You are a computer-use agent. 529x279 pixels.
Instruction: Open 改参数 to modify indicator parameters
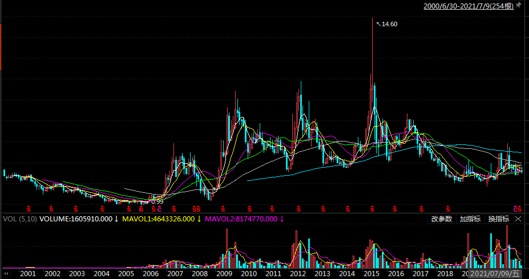point(442,219)
